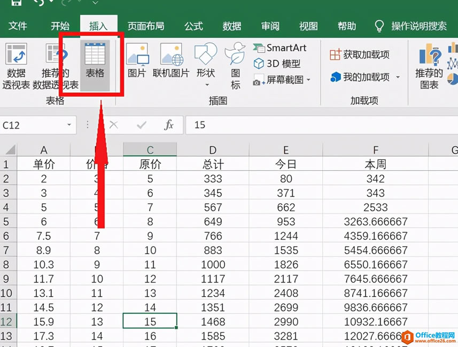Open the fx Insert Function dialog
The image size is (458, 347).
pyautogui.click(x=169, y=125)
